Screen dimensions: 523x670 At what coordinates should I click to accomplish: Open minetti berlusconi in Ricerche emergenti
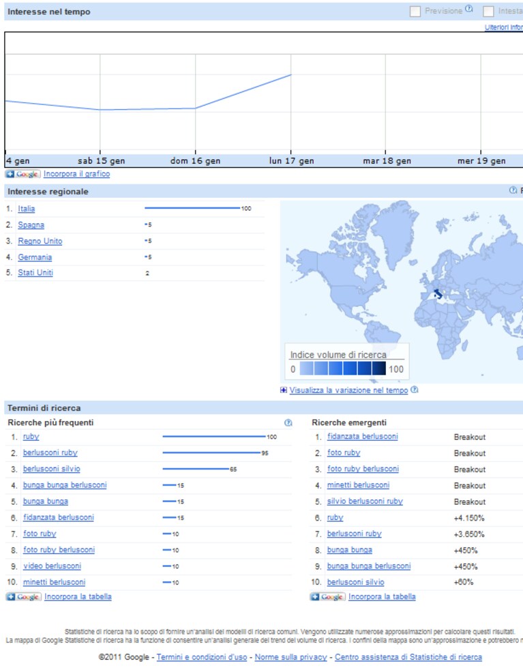358,485
